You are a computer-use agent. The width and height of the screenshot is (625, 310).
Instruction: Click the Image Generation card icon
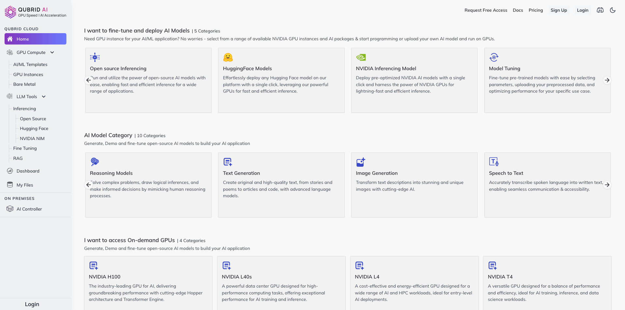click(361, 162)
